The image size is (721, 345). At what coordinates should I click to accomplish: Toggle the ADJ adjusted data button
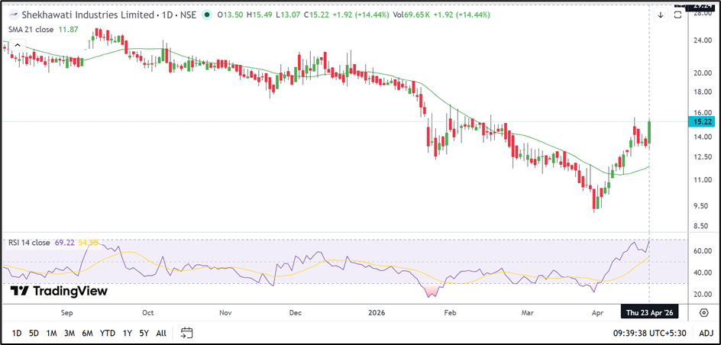pos(706,333)
